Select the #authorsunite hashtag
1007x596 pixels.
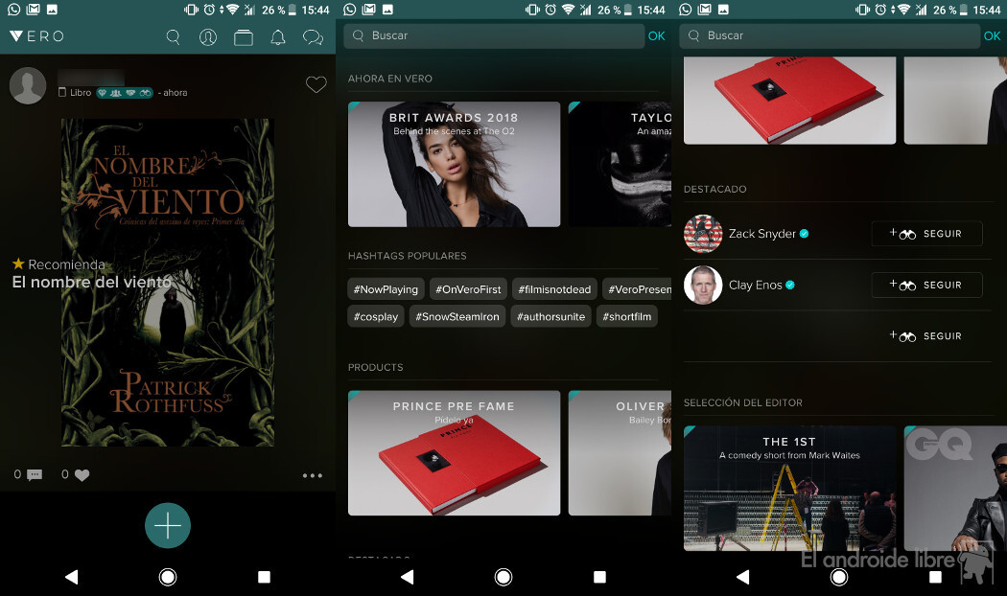(x=551, y=316)
